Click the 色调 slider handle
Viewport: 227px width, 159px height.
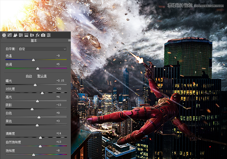(38, 69)
